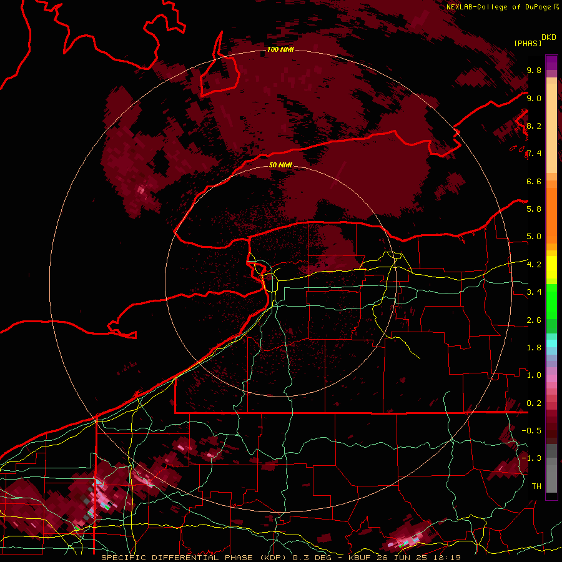
Task: Click the 3.4 value on color scale
Action: pos(534,292)
